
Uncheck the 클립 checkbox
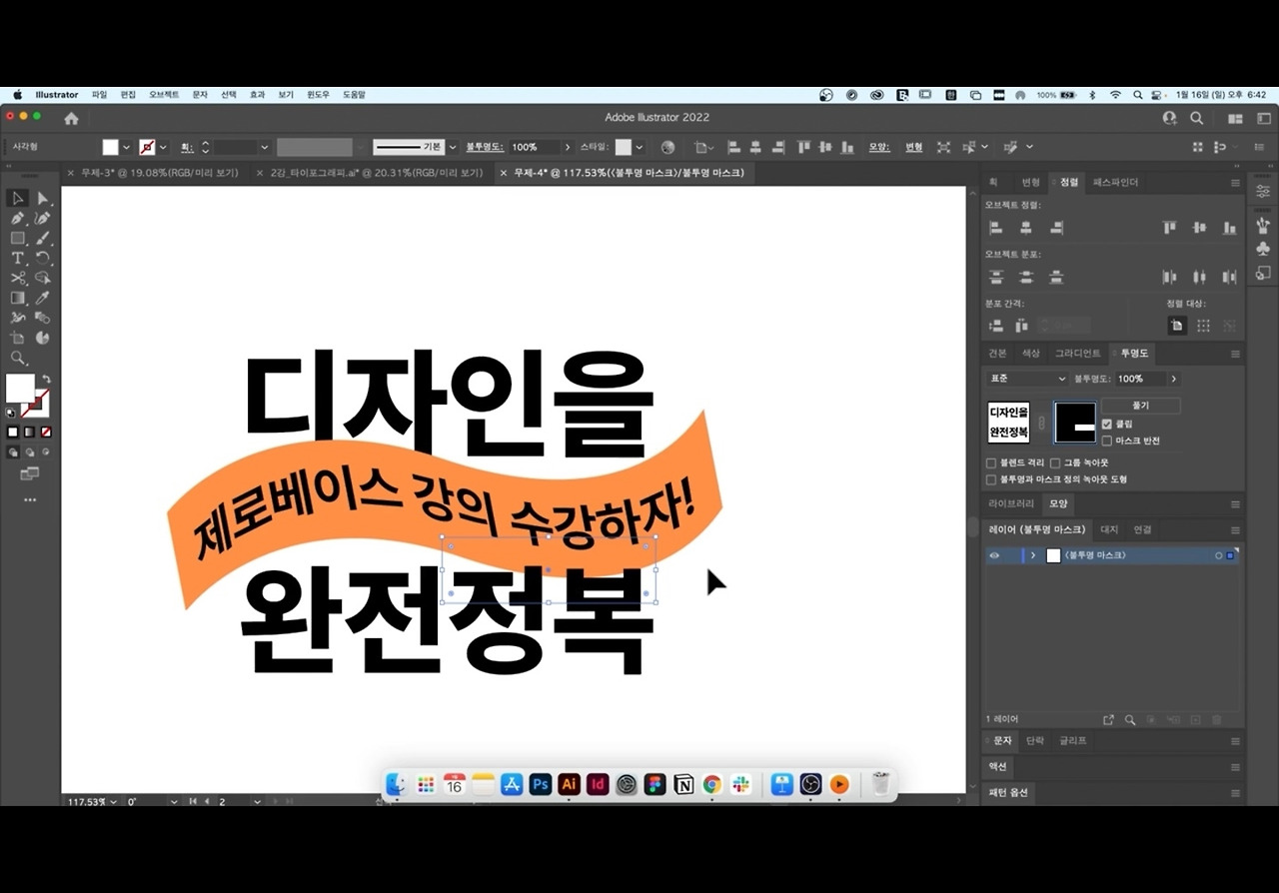tap(1106, 424)
